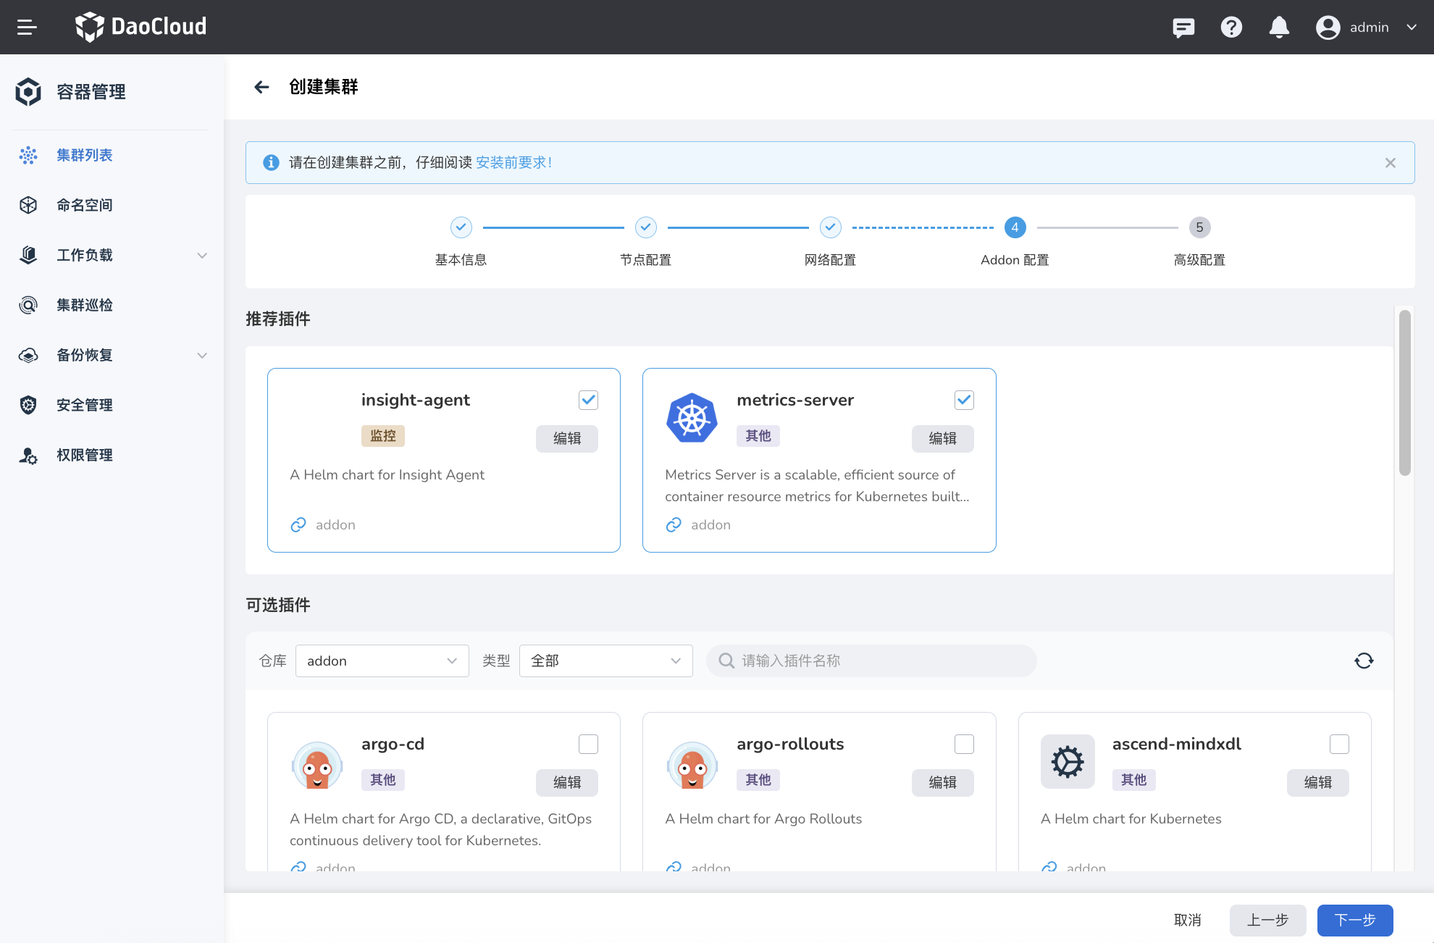
Task: Click the metrics-server Kubernetes logo
Action: [692, 418]
